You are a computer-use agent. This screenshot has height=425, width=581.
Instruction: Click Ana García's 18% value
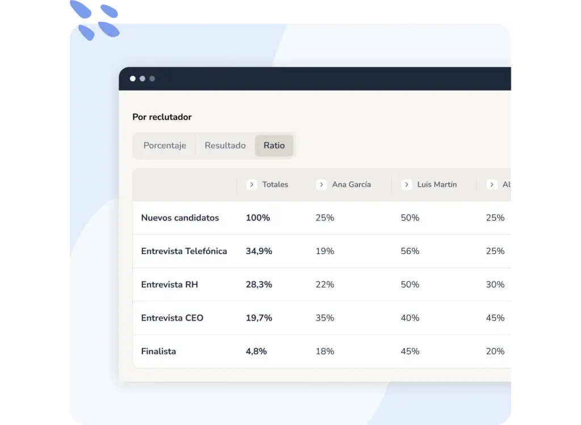(325, 351)
